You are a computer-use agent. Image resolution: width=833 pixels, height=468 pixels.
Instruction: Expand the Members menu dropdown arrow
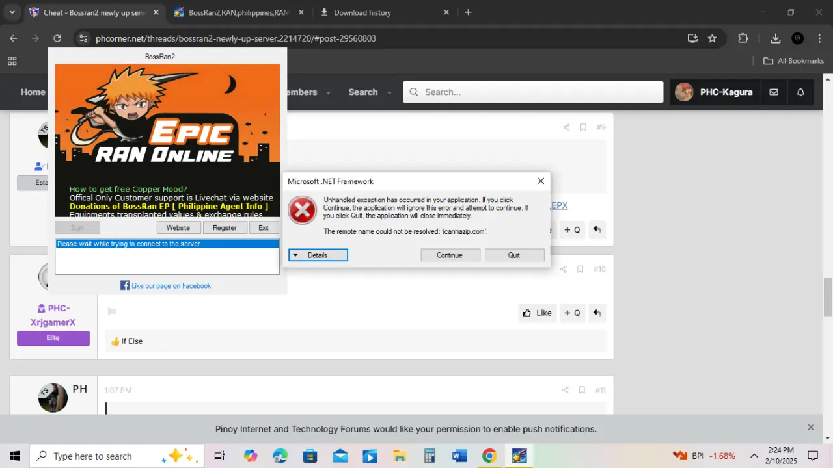(x=328, y=92)
